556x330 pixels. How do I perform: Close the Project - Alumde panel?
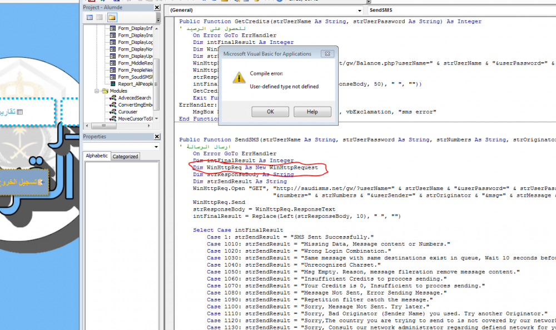(x=157, y=7)
